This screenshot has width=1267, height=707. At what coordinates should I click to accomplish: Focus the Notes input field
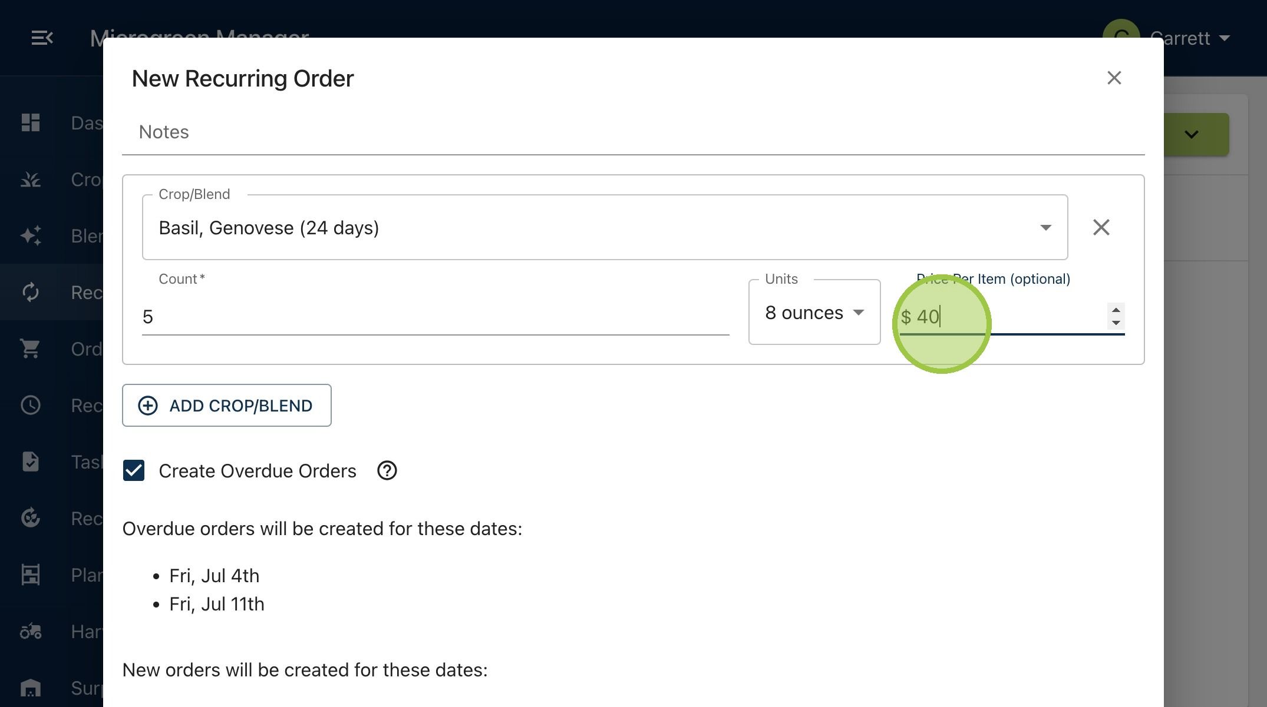633,132
